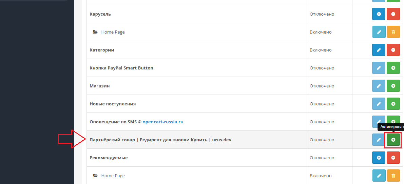The image size is (404, 184).
Task: Delete Home Page under Карусель
Action: tap(393, 32)
